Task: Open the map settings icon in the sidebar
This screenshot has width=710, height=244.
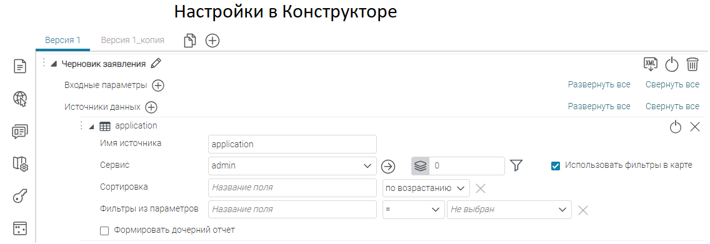Action: click(20, 163)
